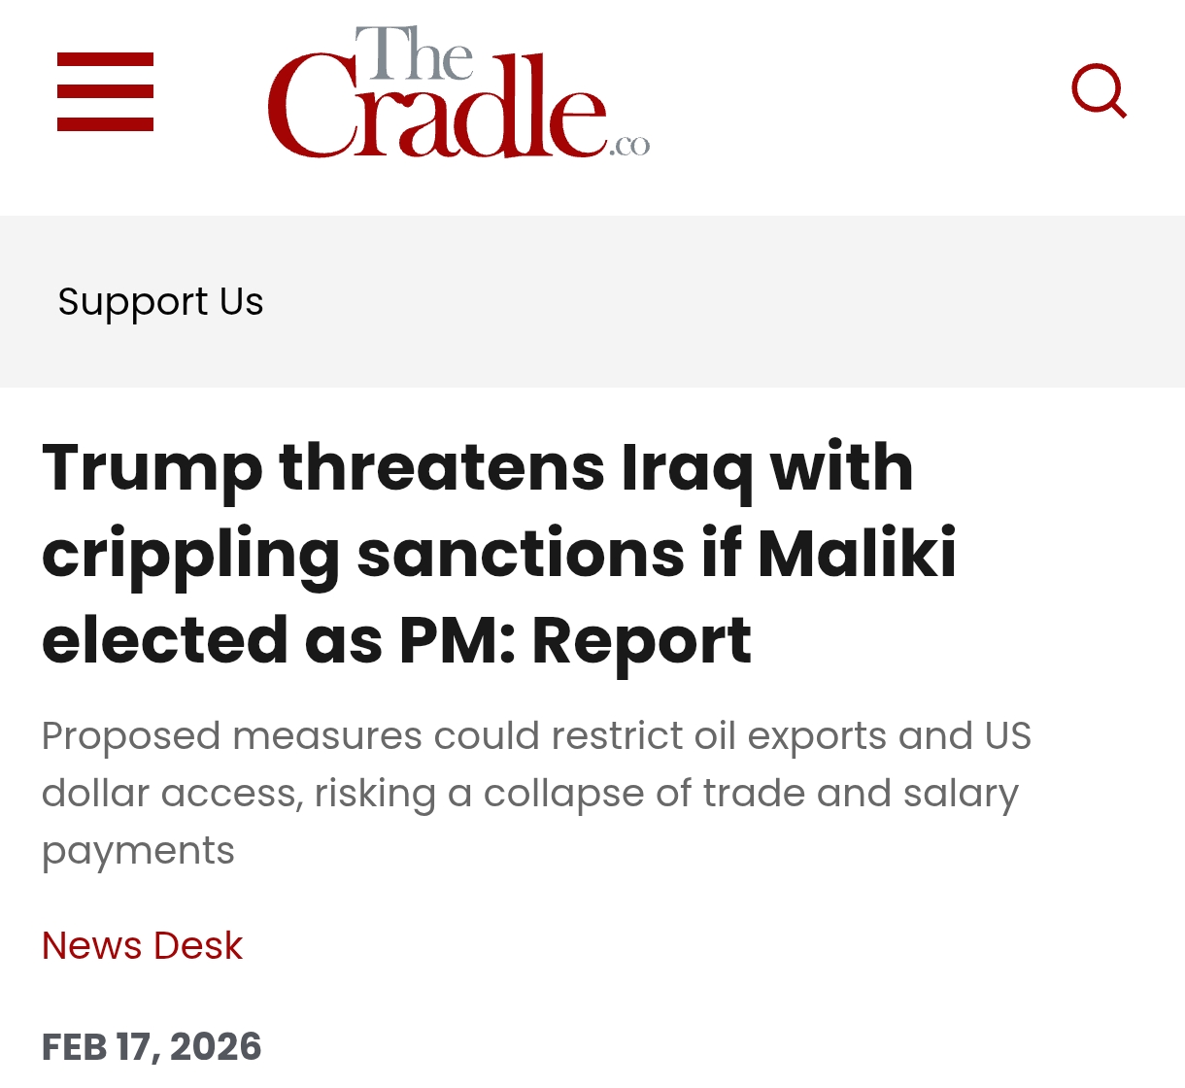Open the Support Us link
The height and width of the screenshot is (1088, 1185).
pyautogui.click(x=160, y=302)
